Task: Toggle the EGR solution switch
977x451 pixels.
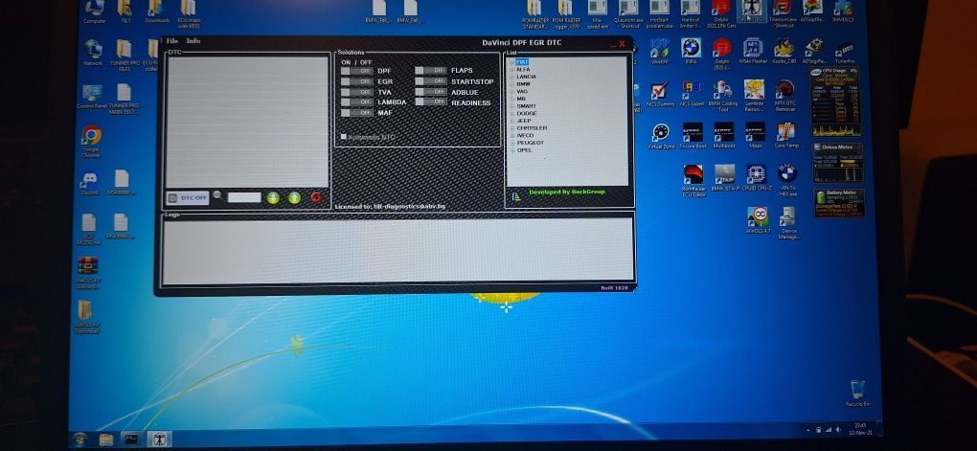Action: click(x=357, y=81)
